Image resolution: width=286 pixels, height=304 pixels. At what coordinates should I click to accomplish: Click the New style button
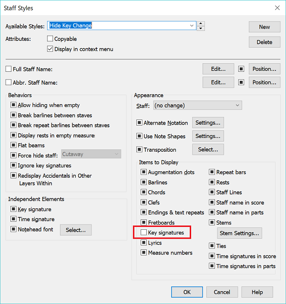(x=264, y=27)
